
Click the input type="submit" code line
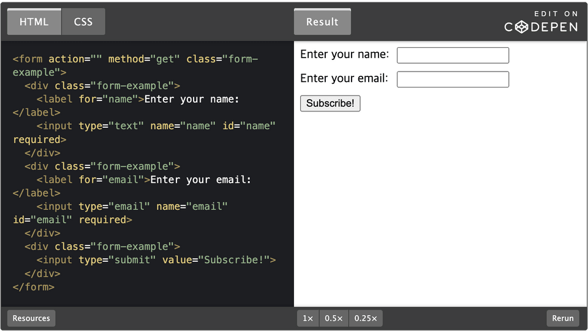[x=156, y=260]
